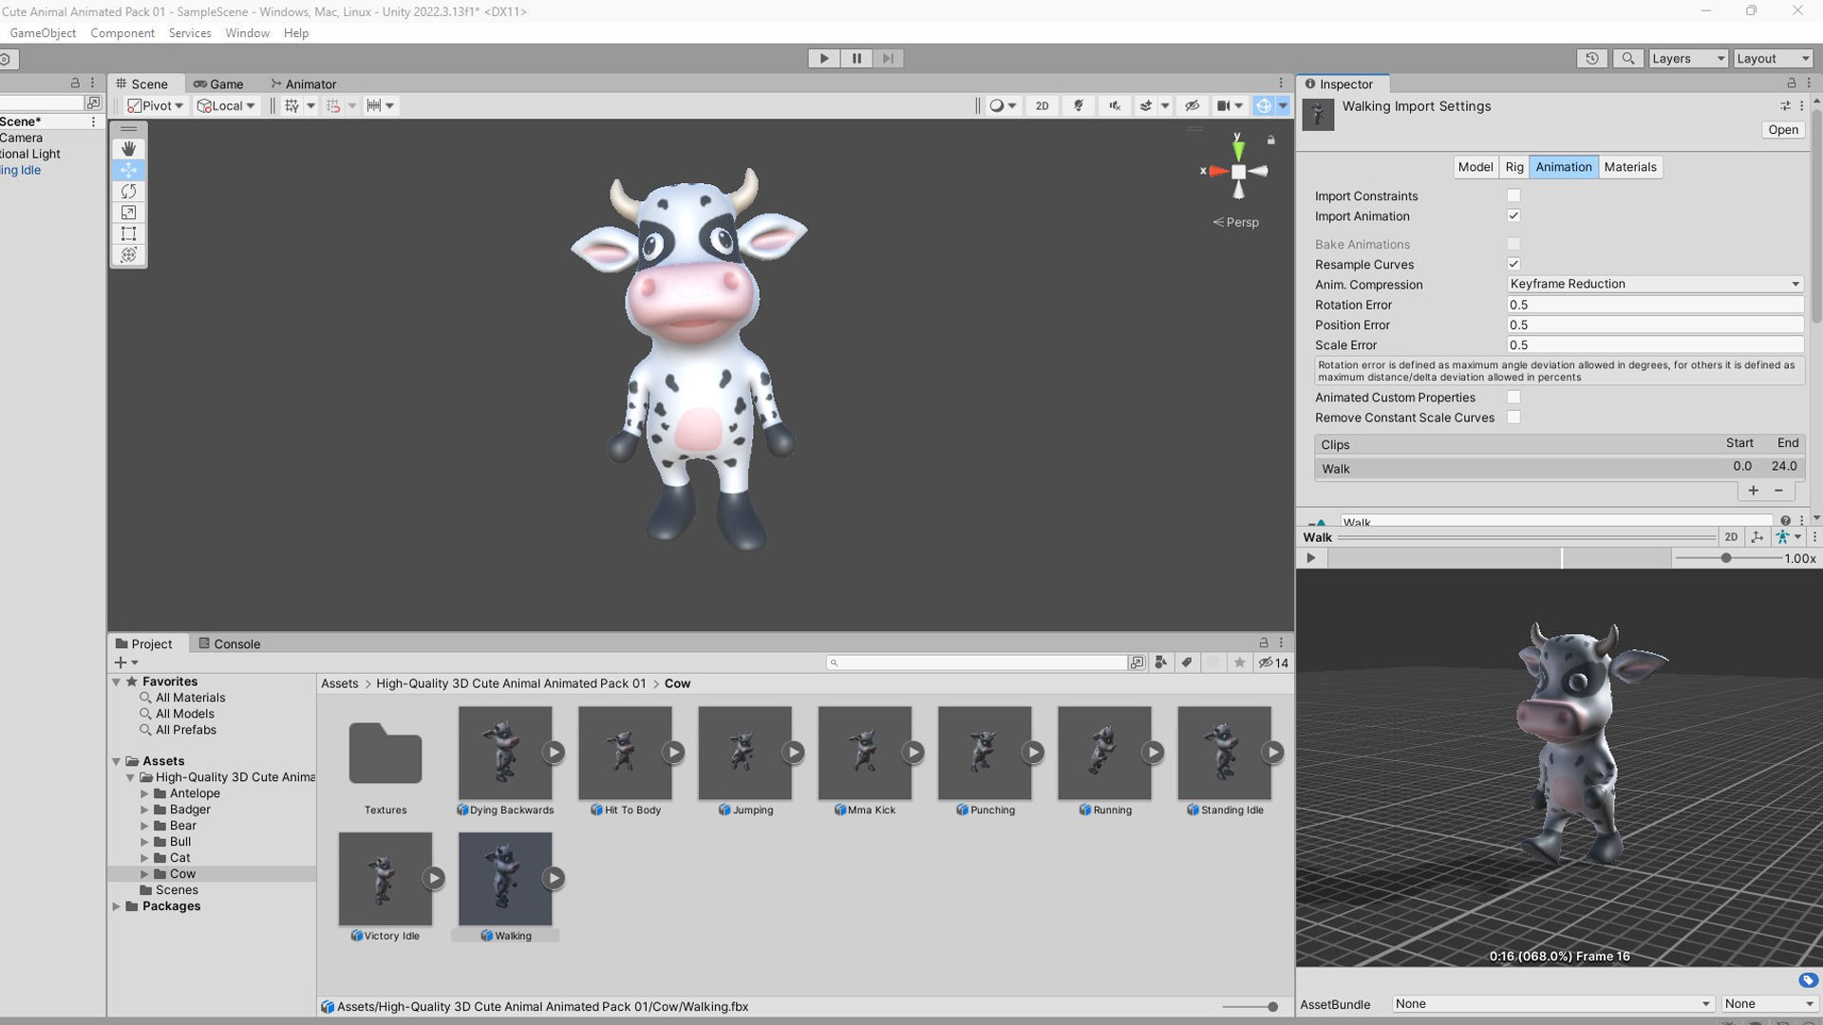
Task: Open the Window menu
Action: (247, 32)
